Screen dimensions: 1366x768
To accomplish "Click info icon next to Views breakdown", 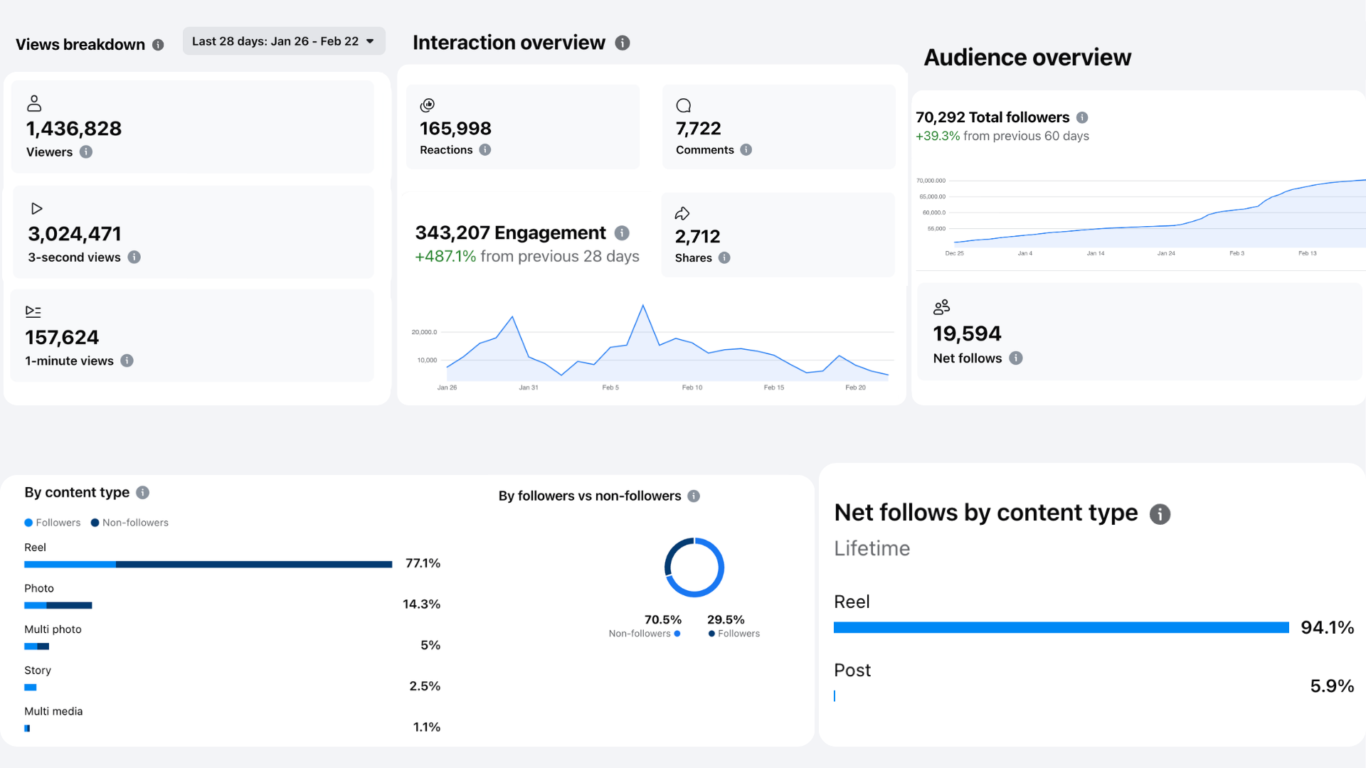I will click(x=158, y=45).
